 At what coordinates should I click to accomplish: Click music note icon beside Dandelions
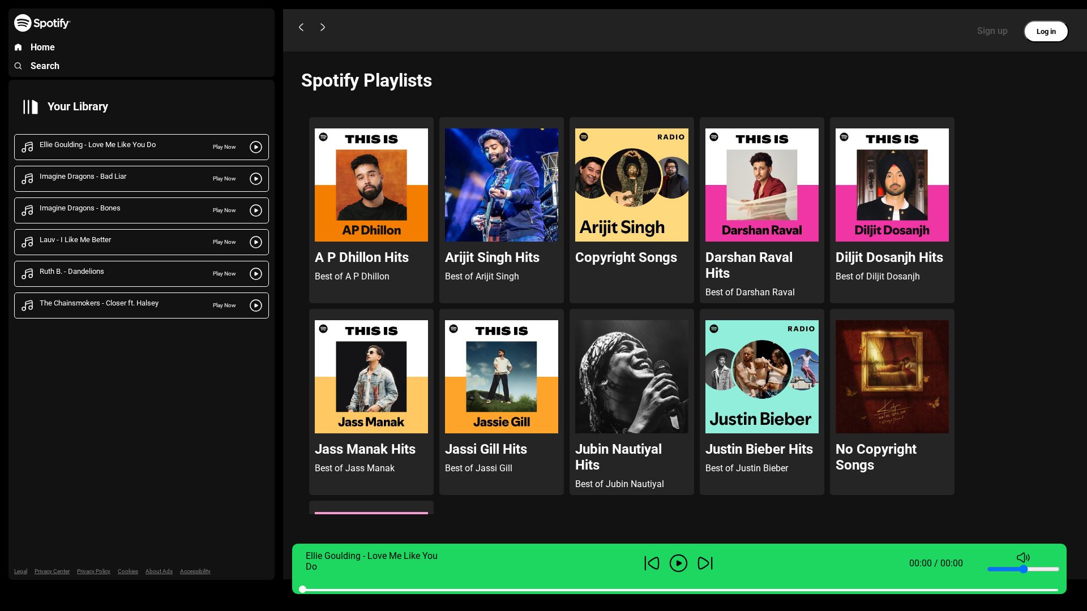pos(27,274)
